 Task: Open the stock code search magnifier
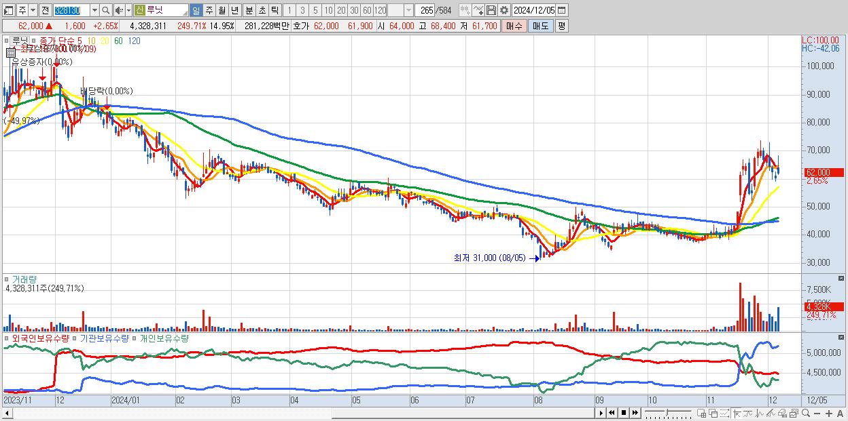coord(106,10)
